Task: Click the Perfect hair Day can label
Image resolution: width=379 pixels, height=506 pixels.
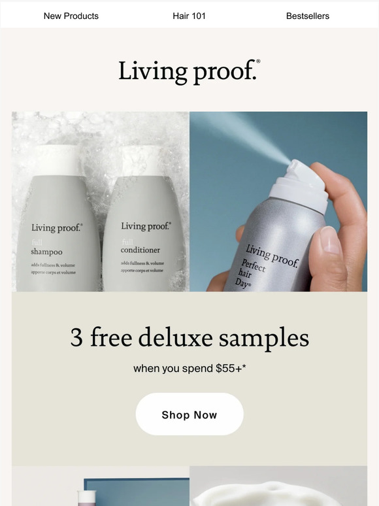Action: pos(268,266)
